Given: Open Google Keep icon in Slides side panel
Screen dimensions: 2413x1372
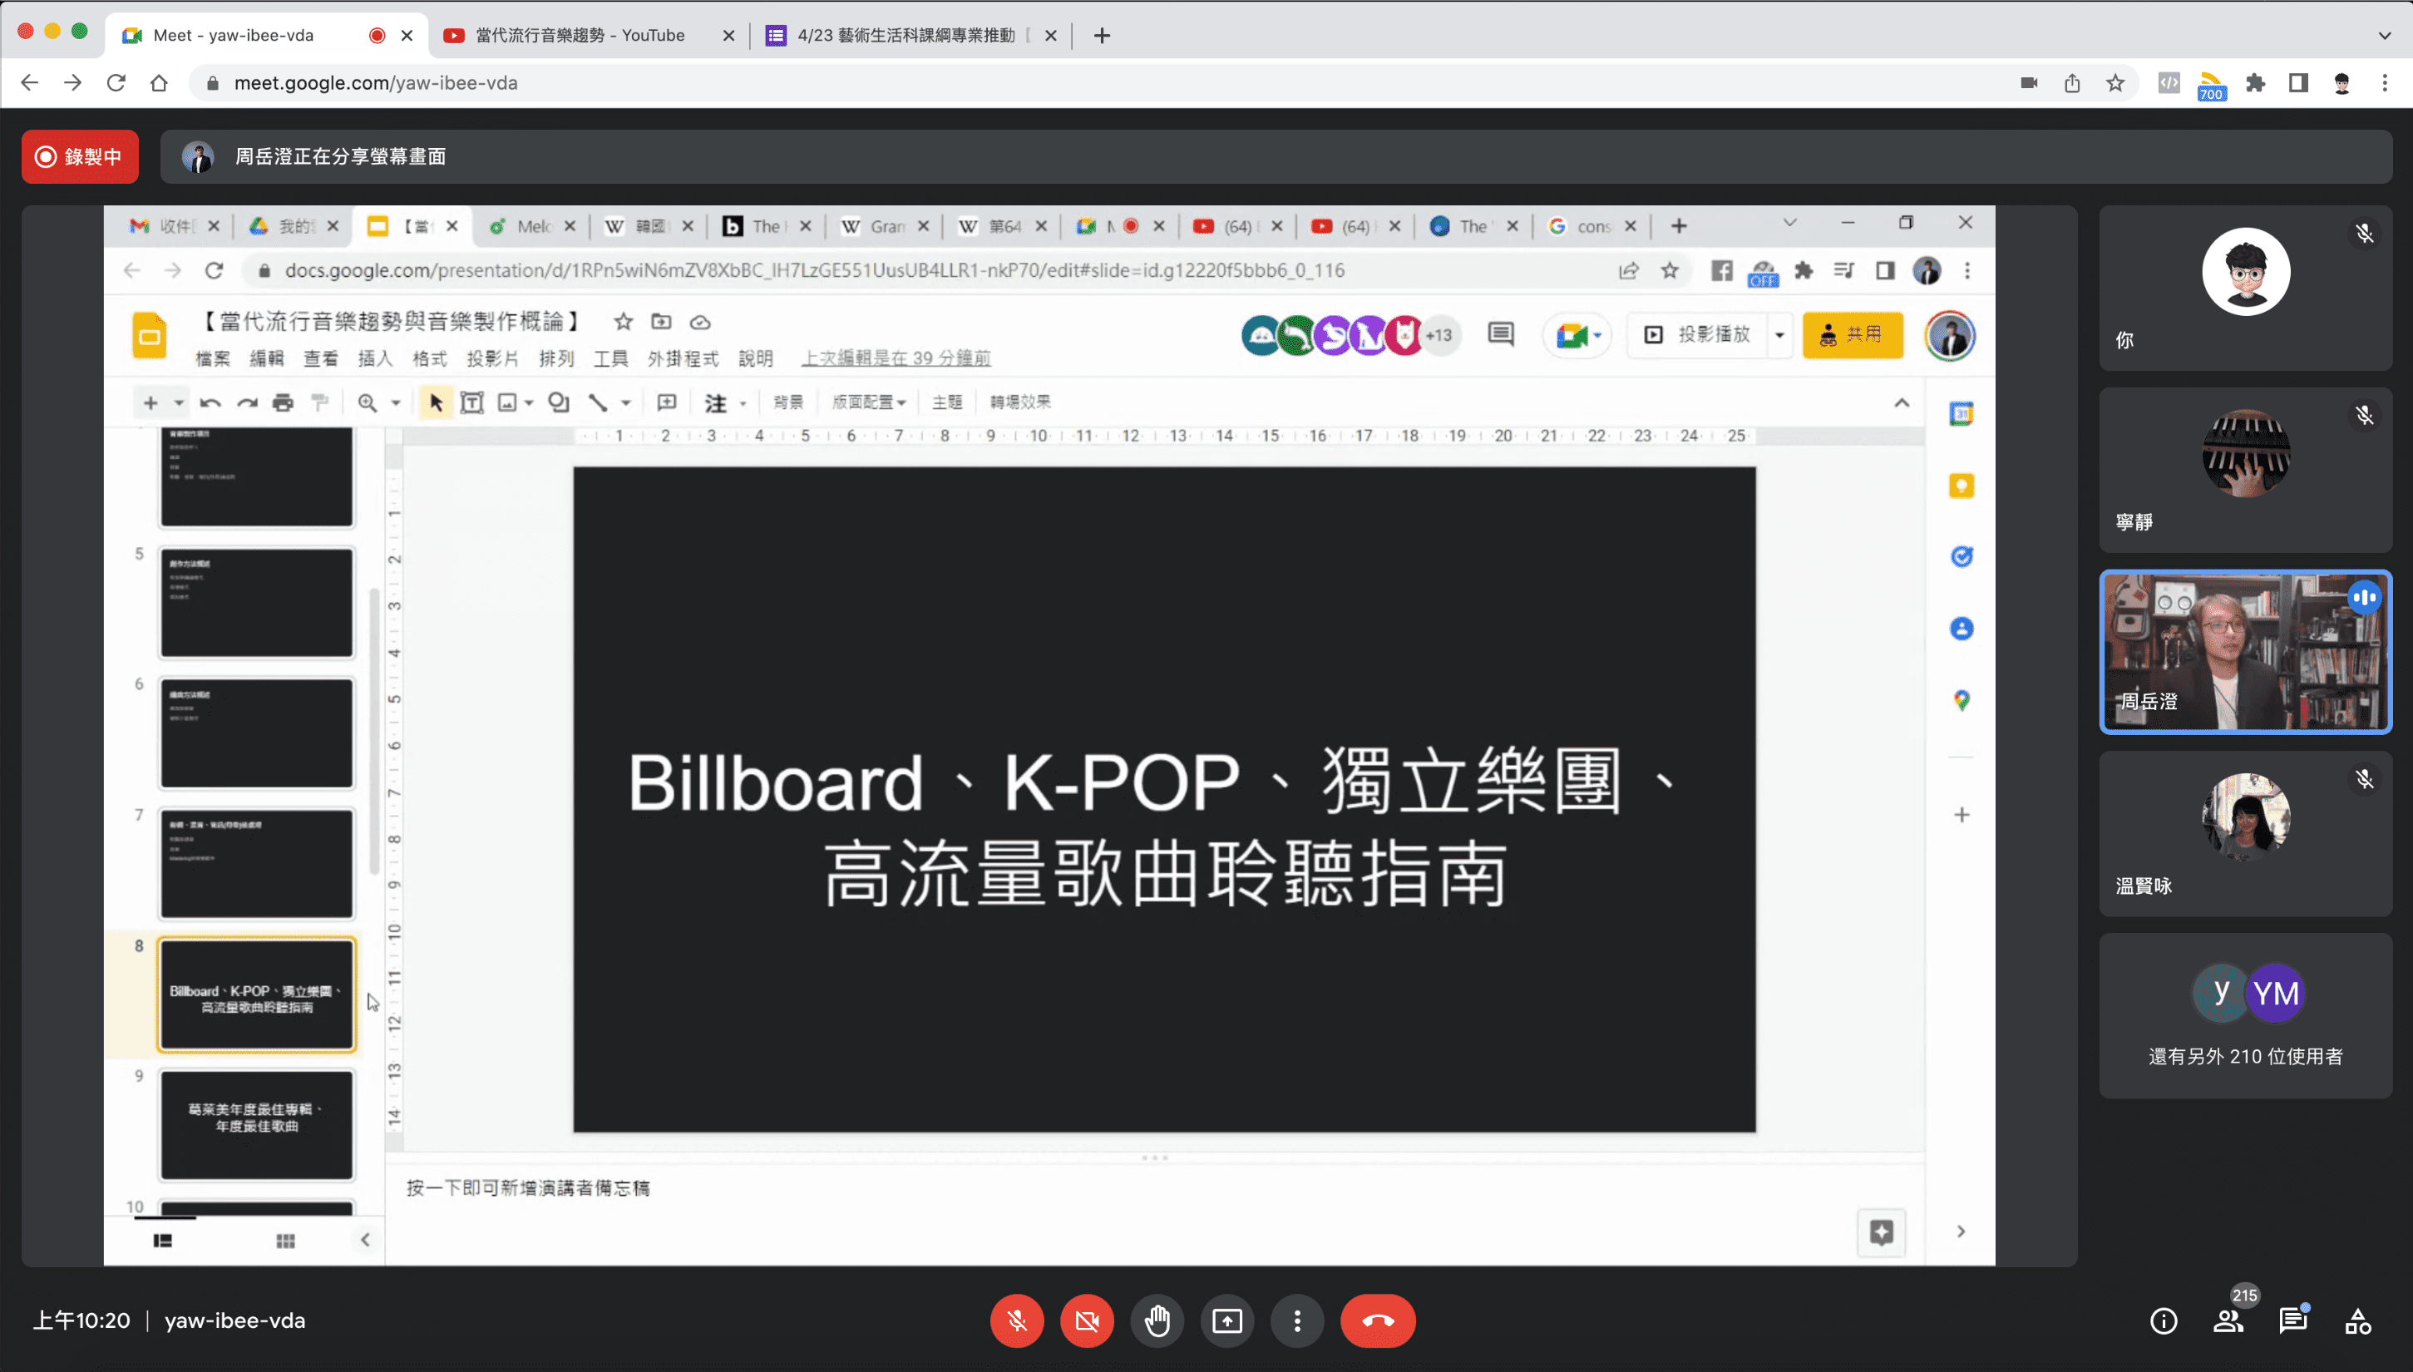Looking at the screenshot, I should pyautogui.click(x=1961, y=486).
